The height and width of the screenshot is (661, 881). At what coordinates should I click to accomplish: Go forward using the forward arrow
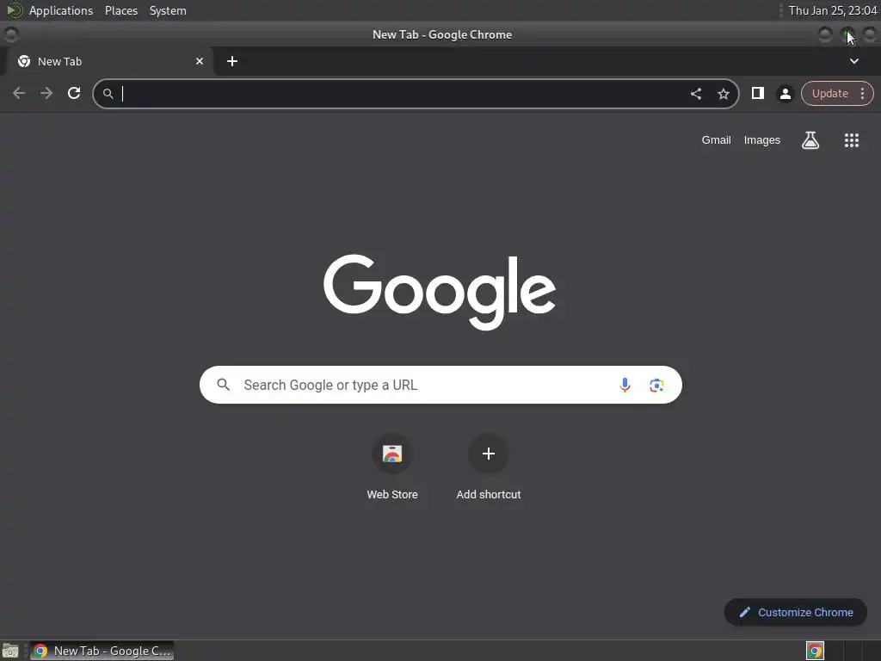click(x=46, y=93)
